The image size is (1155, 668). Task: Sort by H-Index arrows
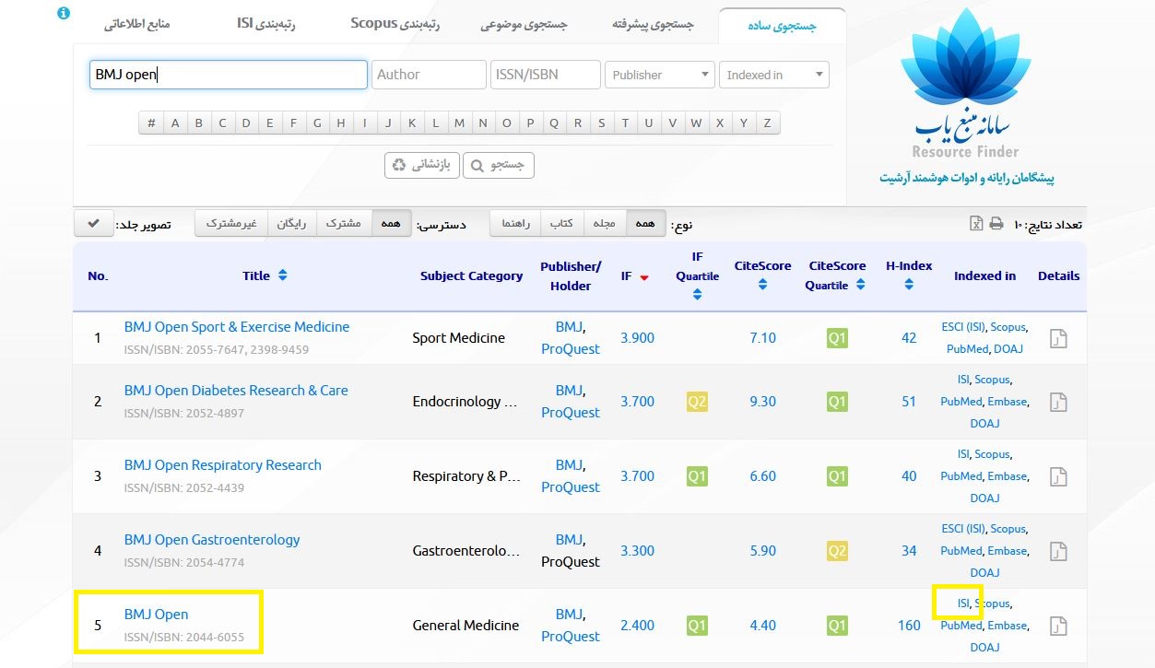tap(909, 285)
